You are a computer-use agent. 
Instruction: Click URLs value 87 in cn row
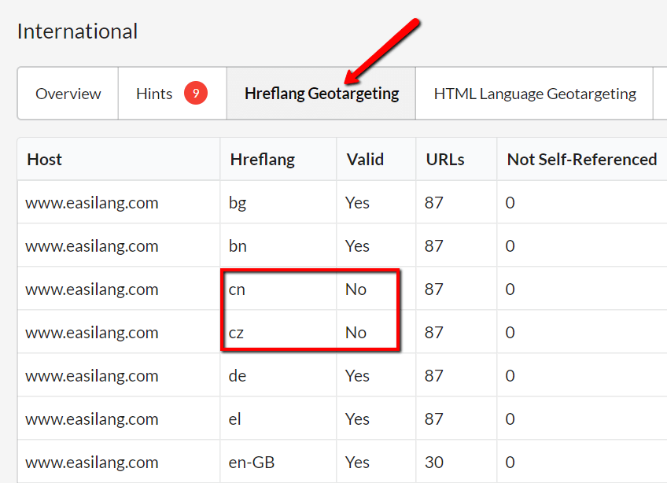434,289
